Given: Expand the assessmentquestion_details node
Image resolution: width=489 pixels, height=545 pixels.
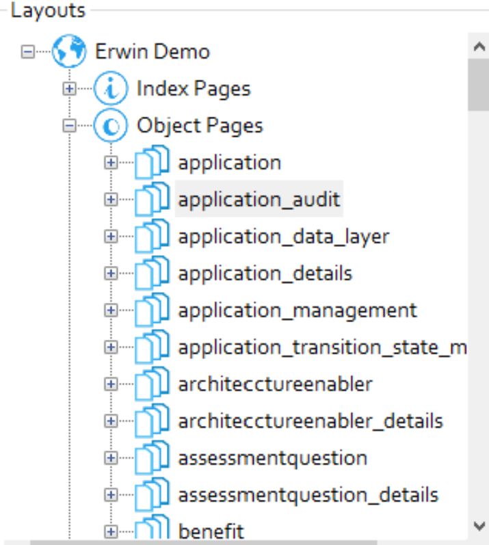Looking at the screenshot, I should [111, 494].
